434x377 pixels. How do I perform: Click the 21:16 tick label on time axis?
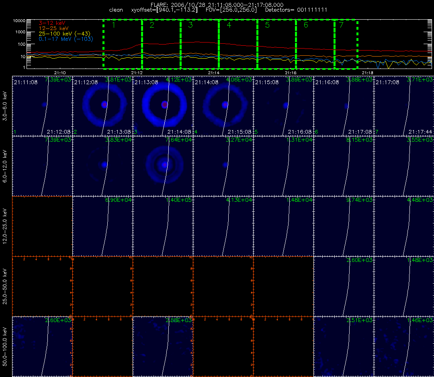(x=291, y=73)
